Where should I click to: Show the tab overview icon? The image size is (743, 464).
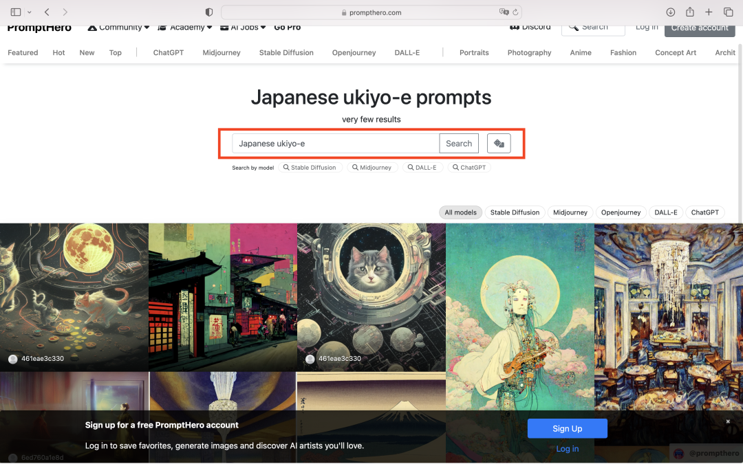[x=729, y=12]
